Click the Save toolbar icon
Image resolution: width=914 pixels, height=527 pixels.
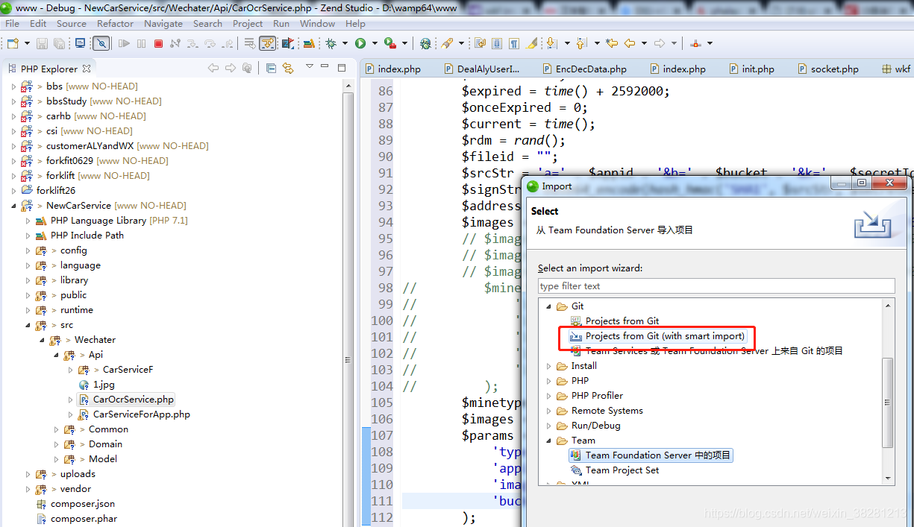point(42,43)
